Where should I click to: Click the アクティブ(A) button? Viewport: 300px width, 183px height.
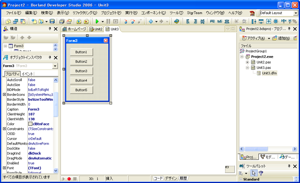pos(253,38)
